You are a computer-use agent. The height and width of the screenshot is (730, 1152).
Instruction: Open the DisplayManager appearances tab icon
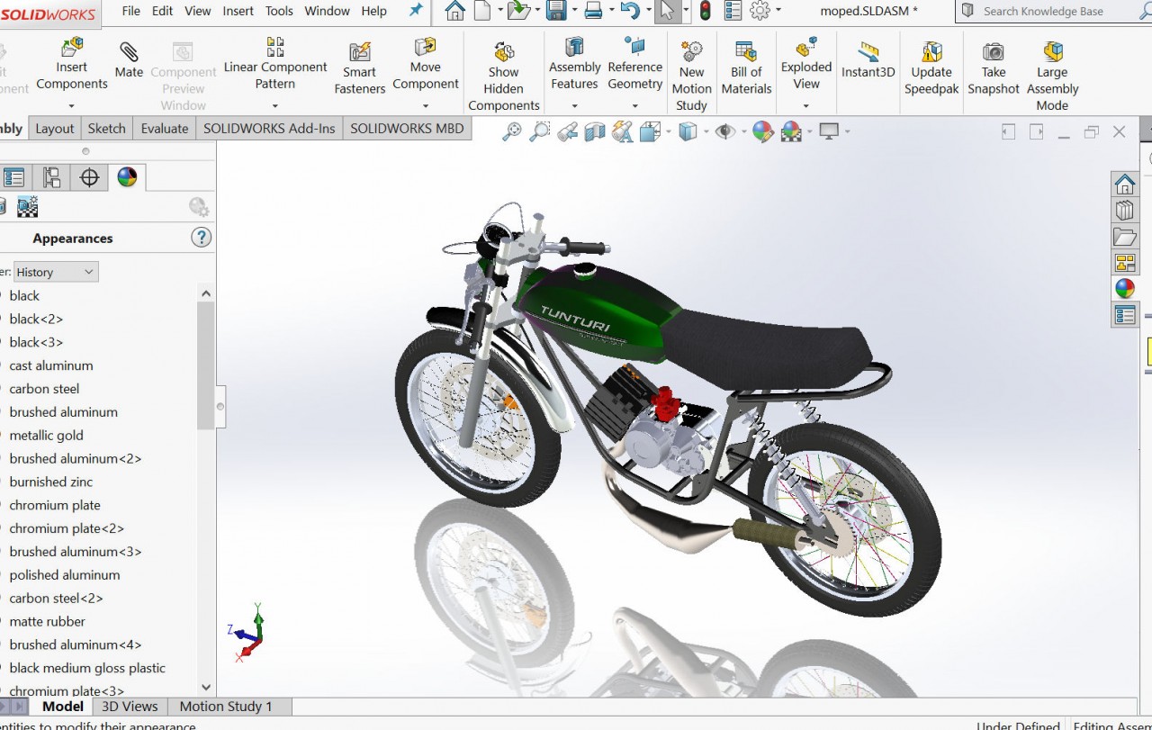pyautogui.click(x=127, y=177)
